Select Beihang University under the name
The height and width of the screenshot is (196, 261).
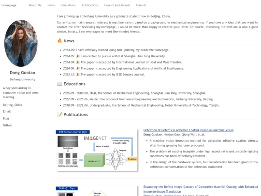(x=22, y=79)
